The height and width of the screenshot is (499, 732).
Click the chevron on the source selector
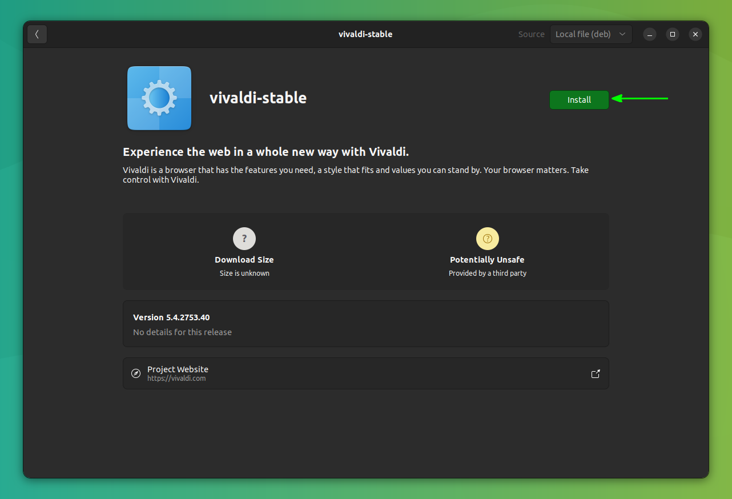(x=622, y=34)
